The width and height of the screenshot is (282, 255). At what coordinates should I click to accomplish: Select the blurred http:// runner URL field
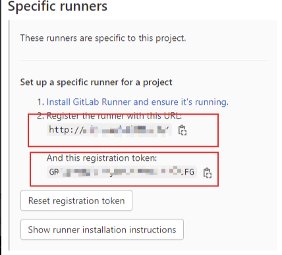109,130
